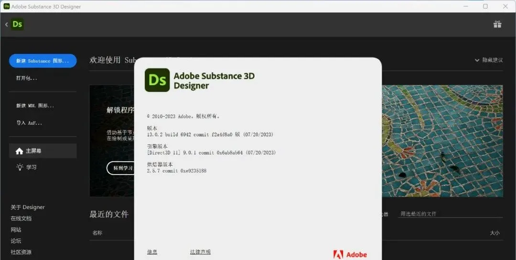Open a package with 打开包...

point(27,78)
